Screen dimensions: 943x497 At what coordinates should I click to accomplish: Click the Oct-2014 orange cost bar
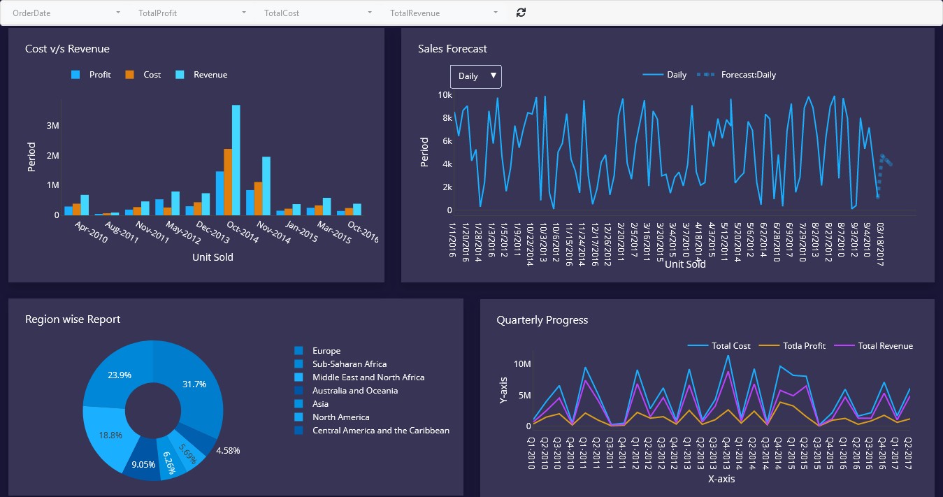(228, 182)
